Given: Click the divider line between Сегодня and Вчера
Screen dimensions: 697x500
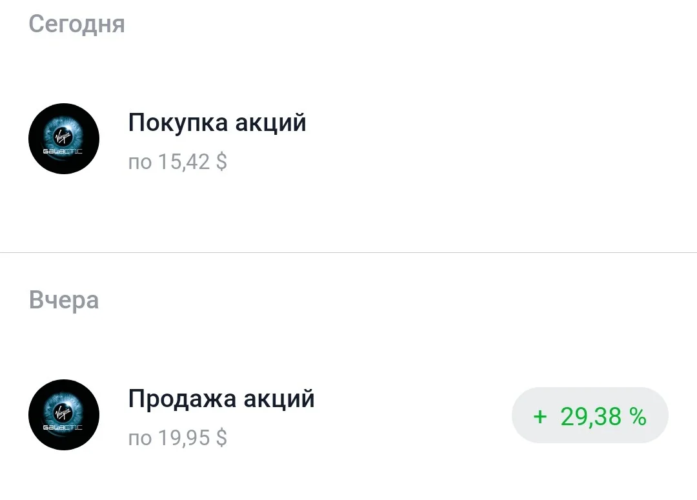Looking at the screenshot, I should 348,252.
